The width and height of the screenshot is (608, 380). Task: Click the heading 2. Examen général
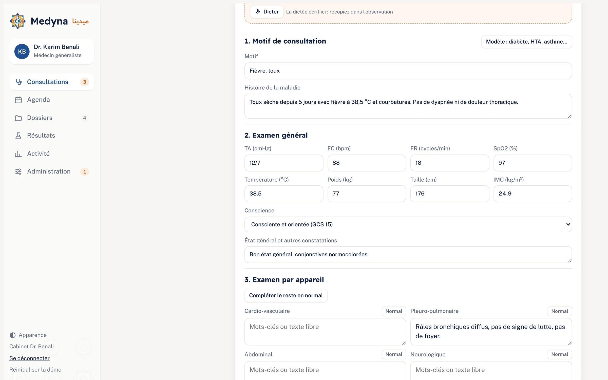(x=276, y=135)
